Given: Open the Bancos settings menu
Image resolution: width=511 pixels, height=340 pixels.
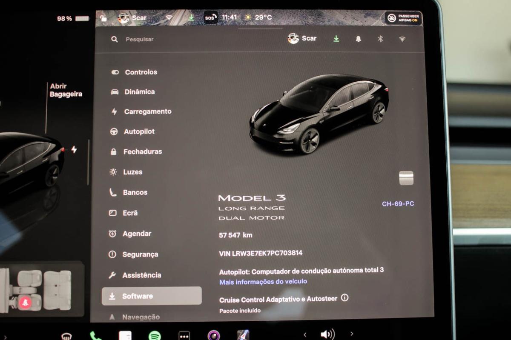Looking at the screenshot, I should 128,192.
